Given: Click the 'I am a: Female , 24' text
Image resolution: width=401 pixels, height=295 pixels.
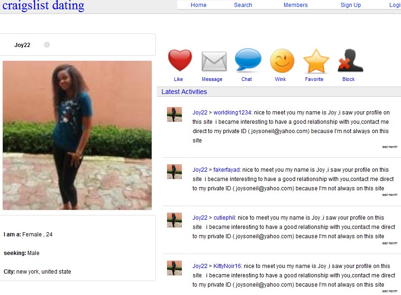Looking at the screenshot, I should [x=28, y=235].
